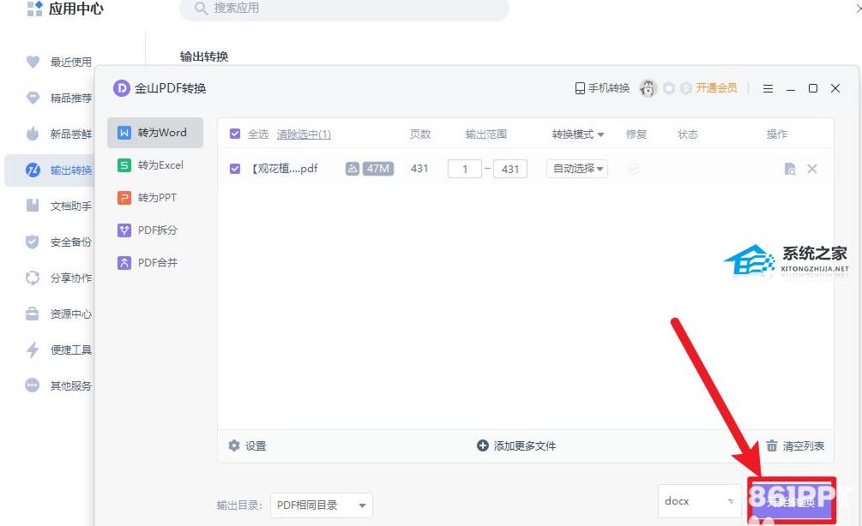Click the 搜索应用 search field

[344, 9]
